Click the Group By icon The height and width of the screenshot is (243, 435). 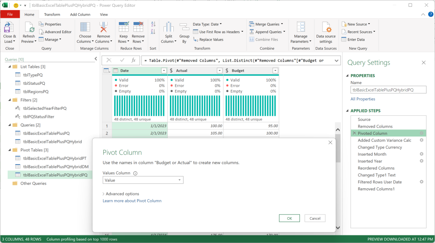coord(184,28)
